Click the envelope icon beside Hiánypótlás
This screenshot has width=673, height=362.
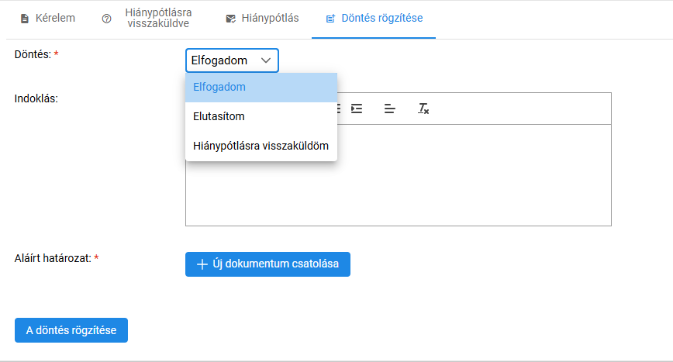tap(230, 19)
